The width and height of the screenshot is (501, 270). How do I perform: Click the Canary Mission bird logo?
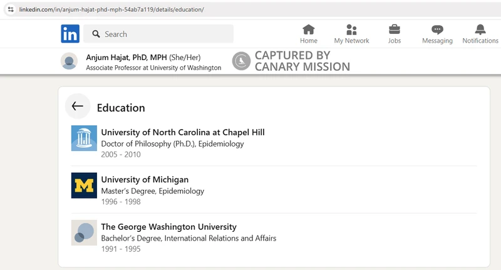241,61
